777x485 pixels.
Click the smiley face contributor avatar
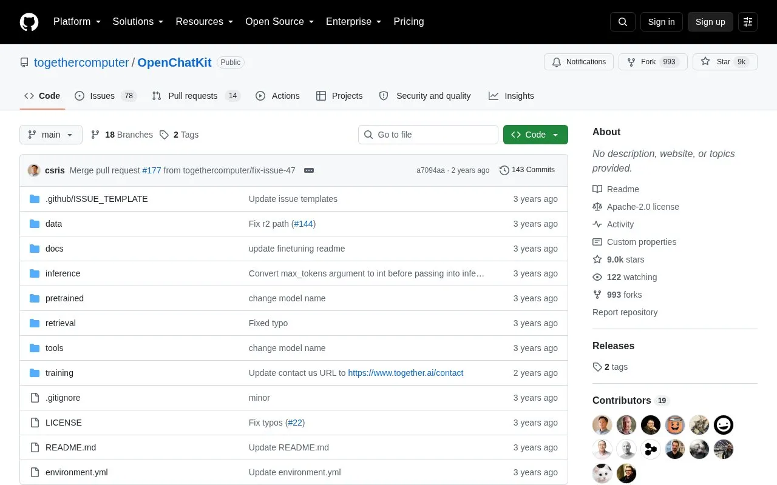coord(724,425)
